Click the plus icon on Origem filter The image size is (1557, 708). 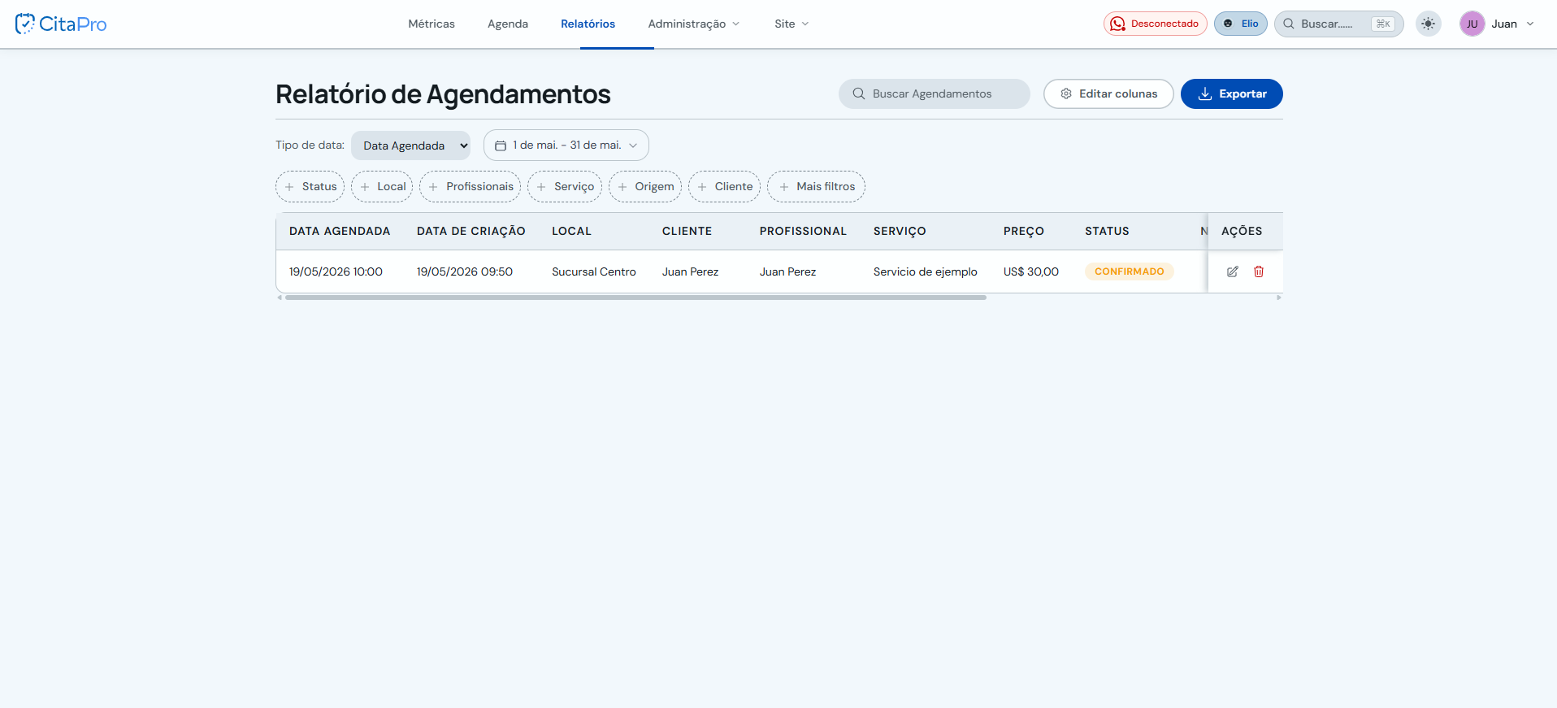tap(622, 187)
